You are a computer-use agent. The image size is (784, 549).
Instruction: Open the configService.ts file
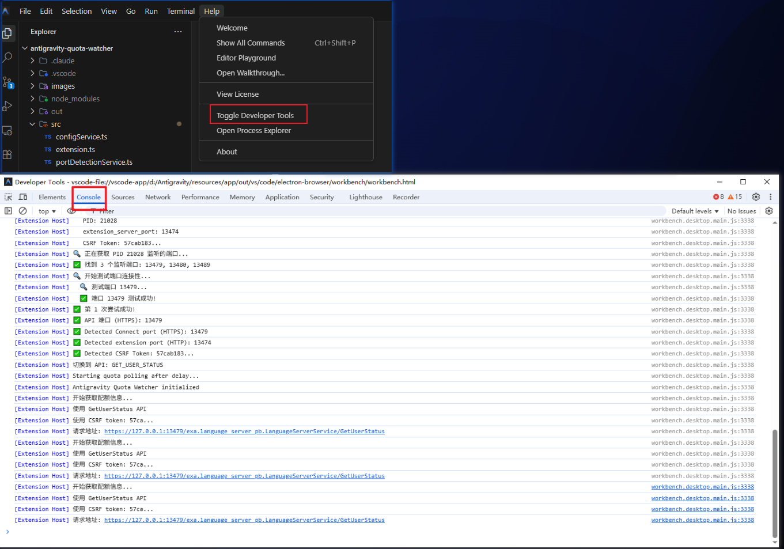81,137
